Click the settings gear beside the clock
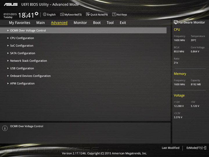 click(37, 14)
